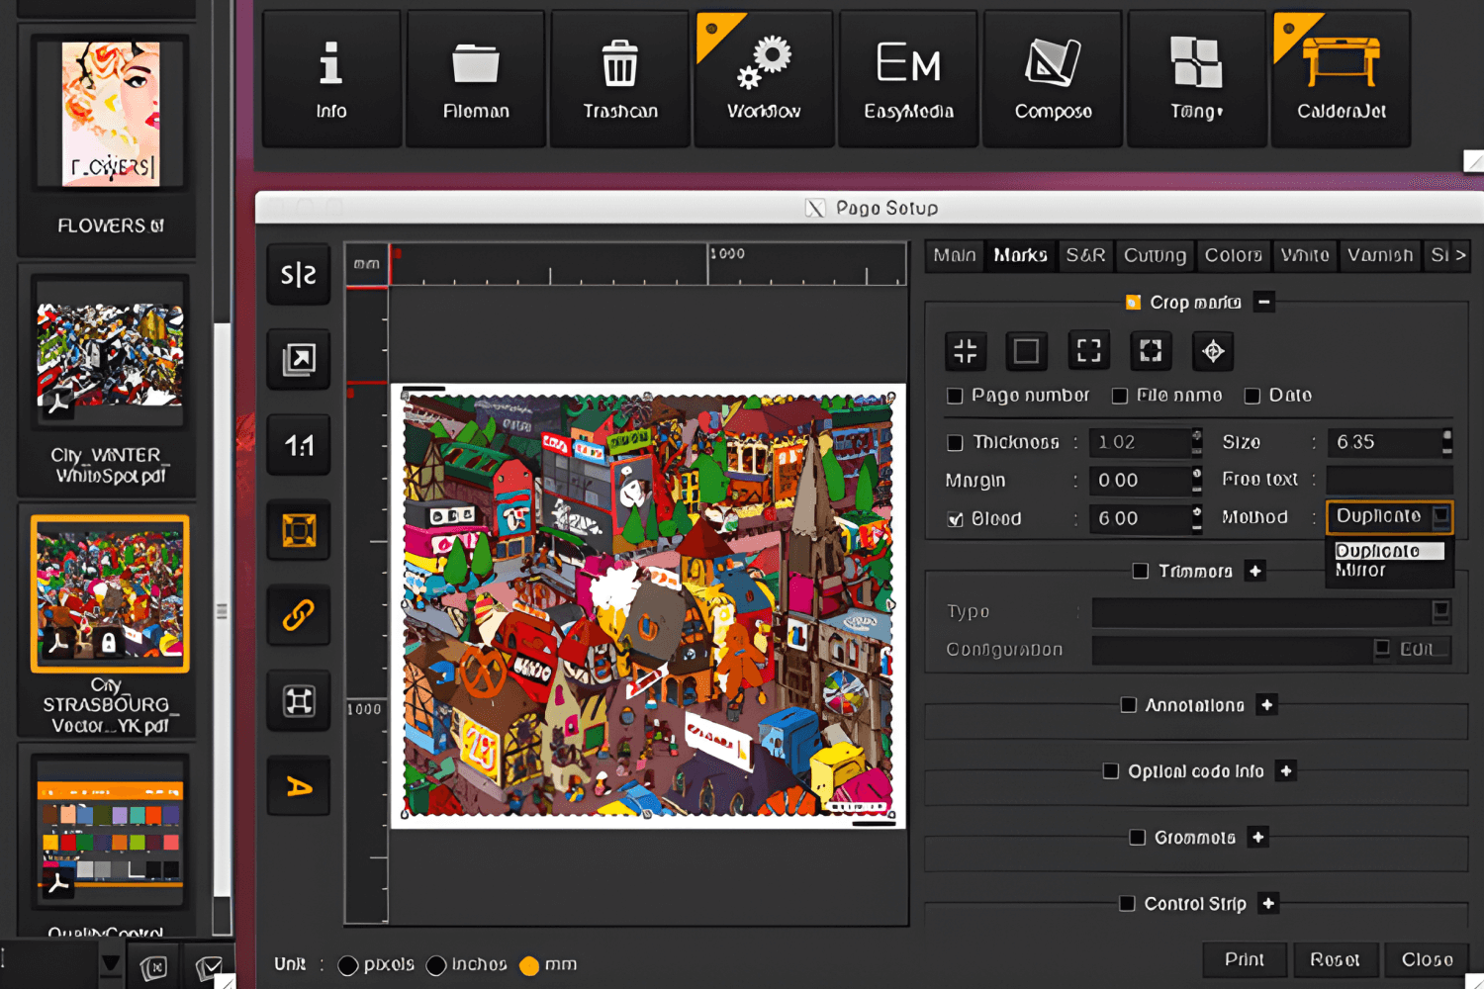Enable the Trimmers checkbox

coord(1141,571)
